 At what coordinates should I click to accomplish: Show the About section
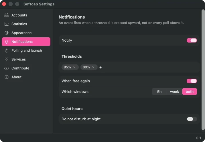(26, 77)
